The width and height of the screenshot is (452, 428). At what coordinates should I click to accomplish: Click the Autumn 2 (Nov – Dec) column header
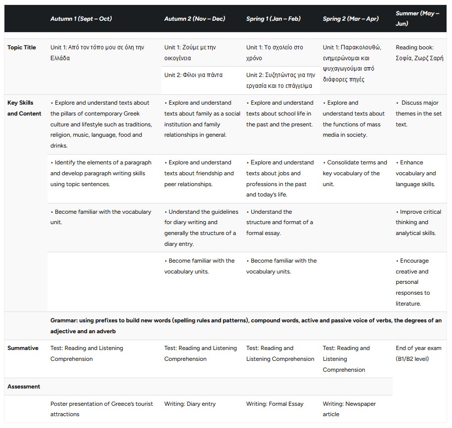(x=194, y=19)
